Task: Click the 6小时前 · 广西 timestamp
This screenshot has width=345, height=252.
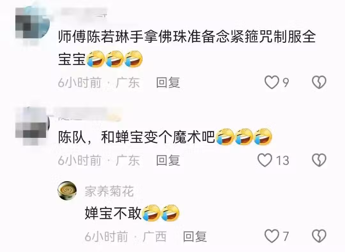Action: [126, 236]
